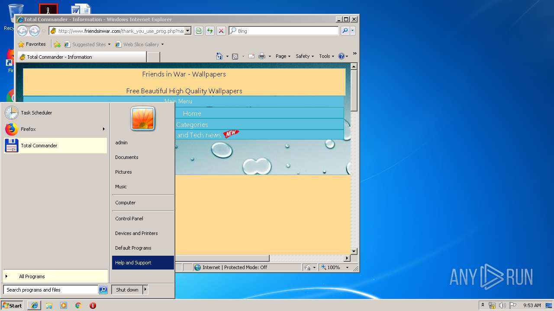
Task: Open the Safety menu
Action: coord(305,56)
